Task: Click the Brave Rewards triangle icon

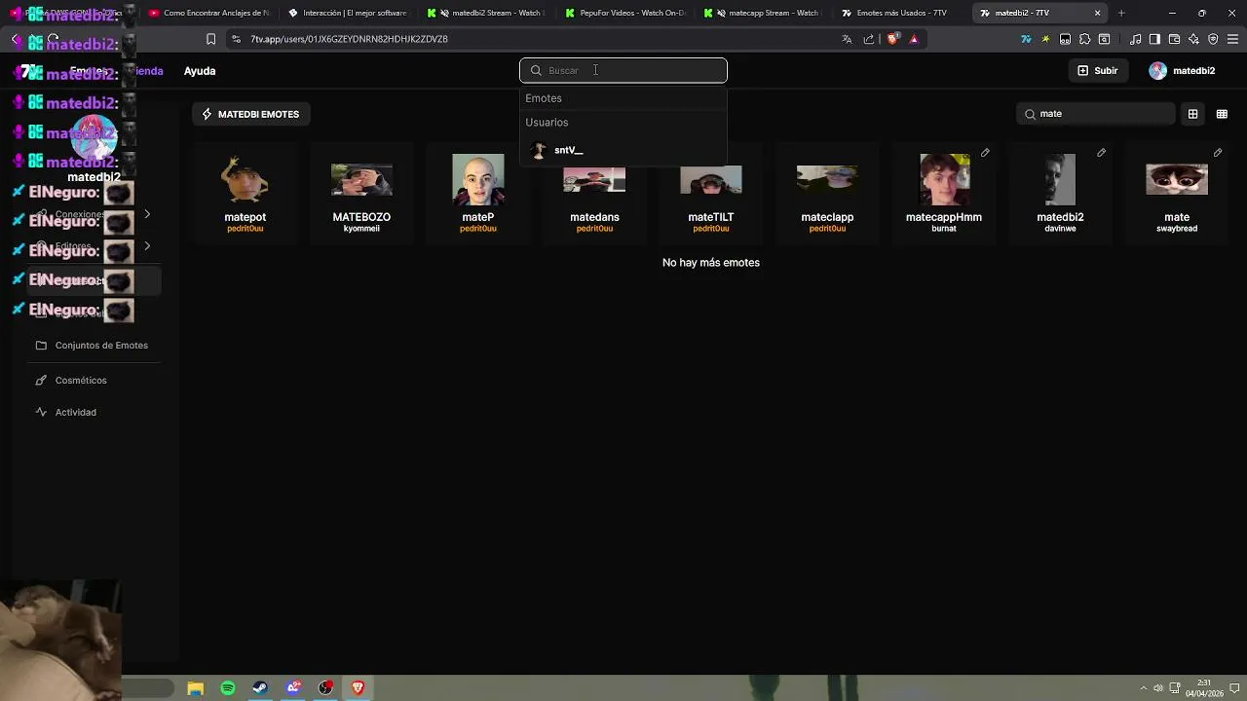Action: tap(914, 39)
